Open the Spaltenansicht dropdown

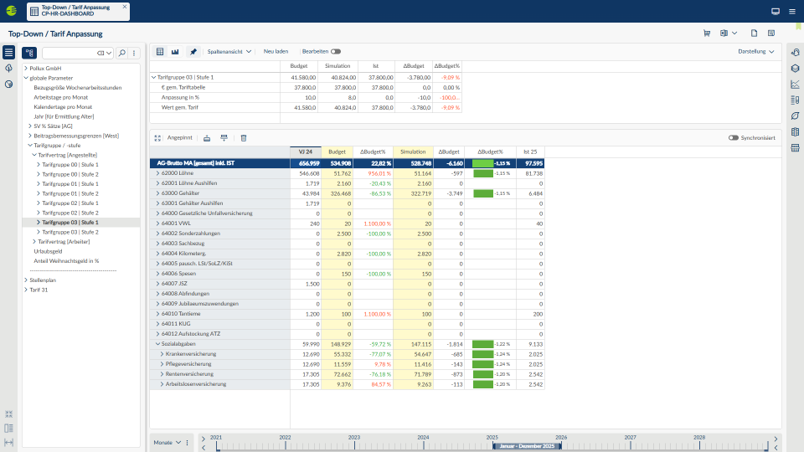[229, 51]
